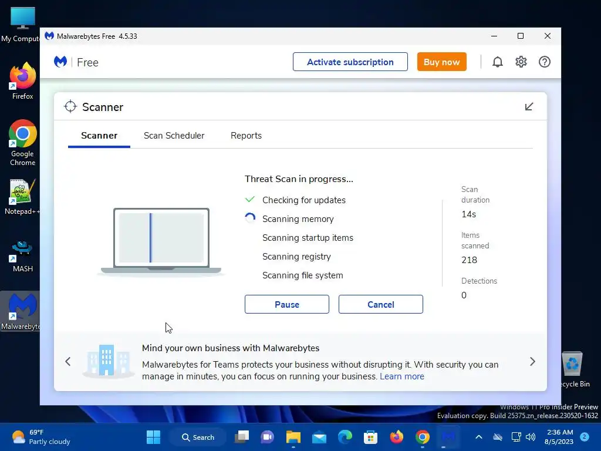Image resolution: width=601 pixels, height=451 pixels.
Task: Click Activate subscription button
Action: [350, 62]
